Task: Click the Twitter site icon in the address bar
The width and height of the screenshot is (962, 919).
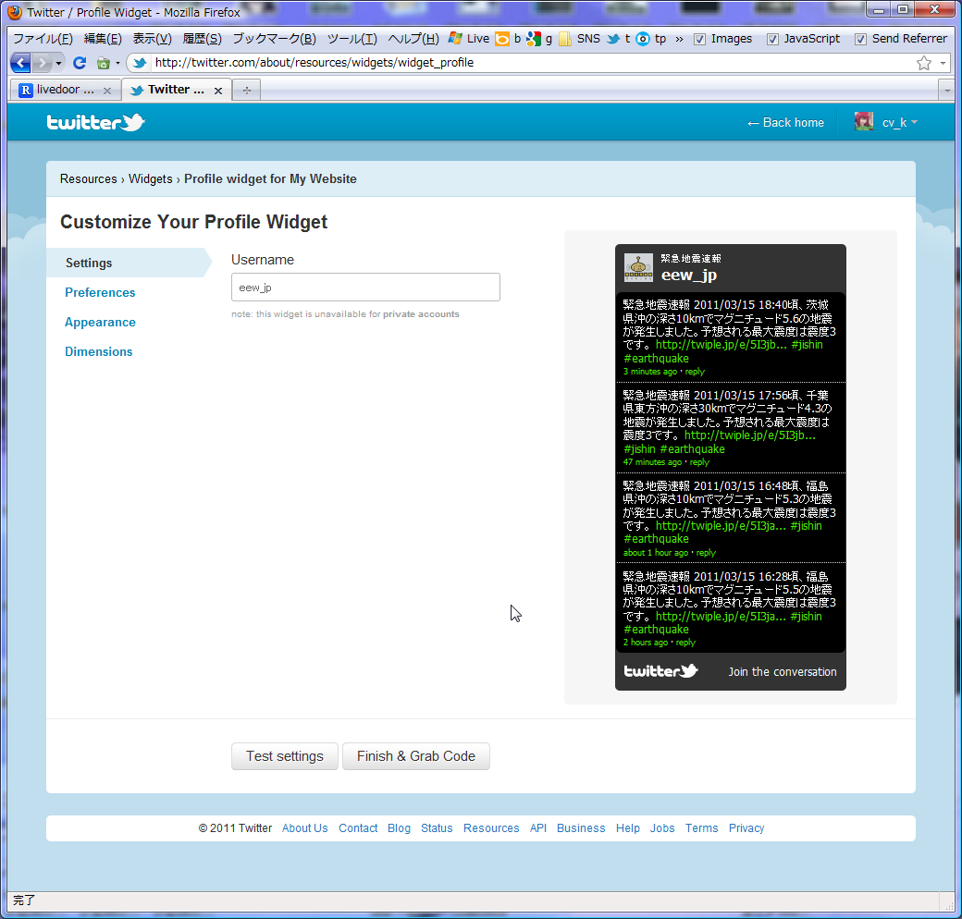Action: coord(140,63)
